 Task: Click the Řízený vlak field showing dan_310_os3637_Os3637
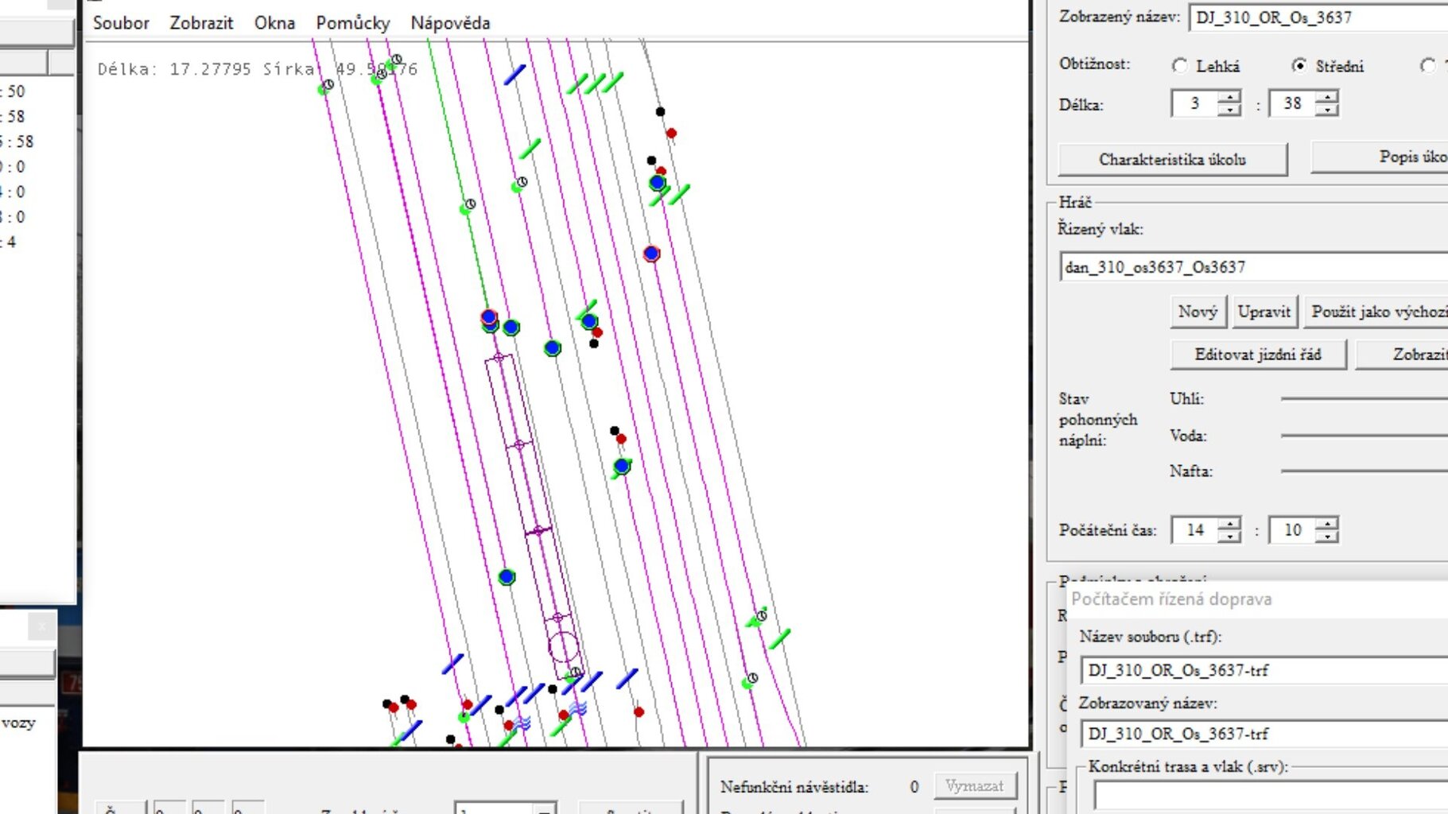click(1254, 267)
